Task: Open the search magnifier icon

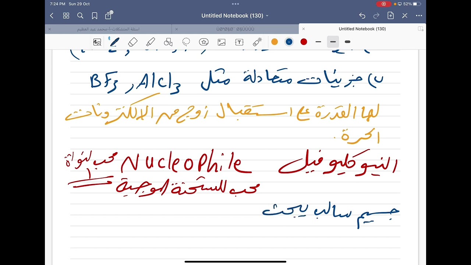Action: (x=80, y=15)
